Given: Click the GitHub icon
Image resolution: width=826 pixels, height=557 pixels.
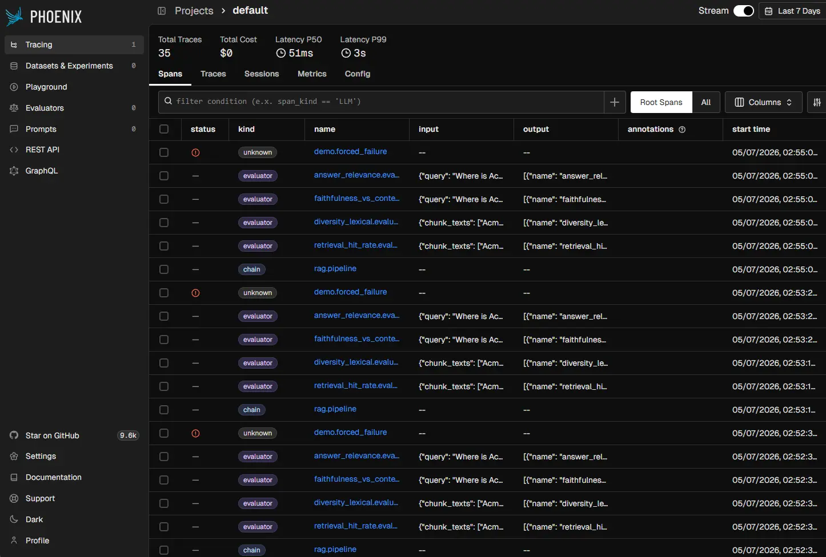Looking at the screenshot, I should pos(14,435).
